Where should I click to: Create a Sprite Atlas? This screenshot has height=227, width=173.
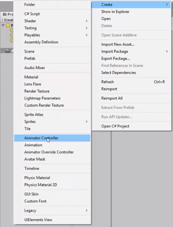point(52,115)
